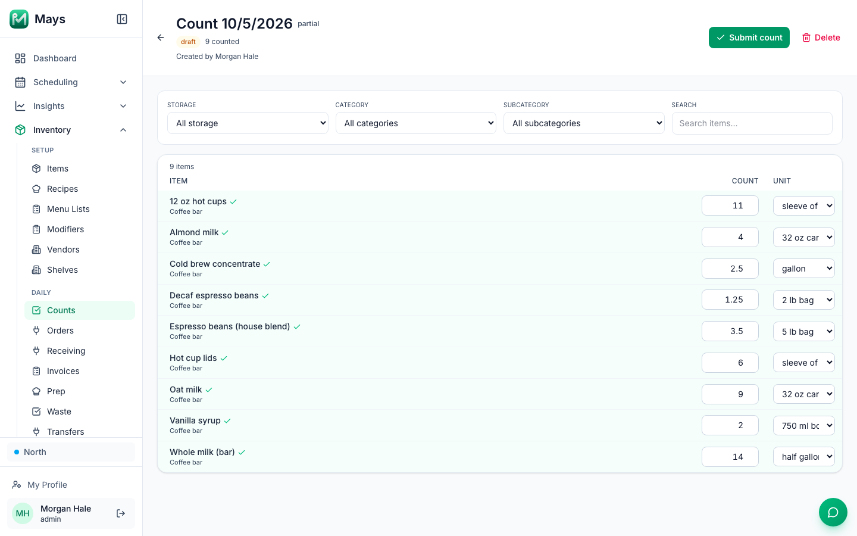The height and width of the screenshot is (536, 857).
Task: Open the Category filter dropdown
Action: click(416, 123)
